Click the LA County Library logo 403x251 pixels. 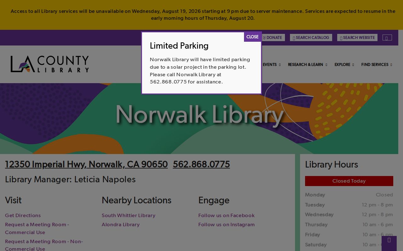(x=50, y=64)
